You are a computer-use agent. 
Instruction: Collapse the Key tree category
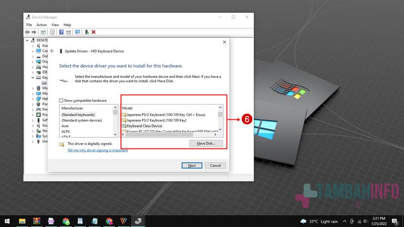pos(33,78)
